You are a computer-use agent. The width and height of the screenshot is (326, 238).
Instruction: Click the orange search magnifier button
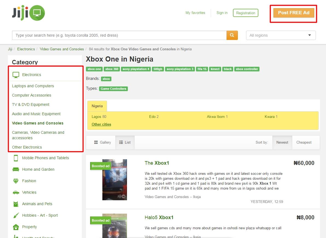232,35
